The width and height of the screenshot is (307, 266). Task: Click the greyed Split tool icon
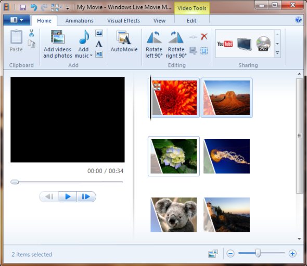193,37
